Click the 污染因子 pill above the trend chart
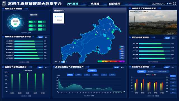 [x=92, y=70]
